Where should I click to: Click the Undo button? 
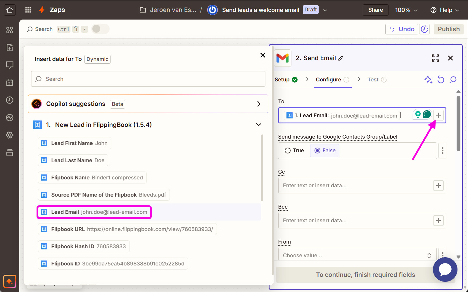(402, 29)
